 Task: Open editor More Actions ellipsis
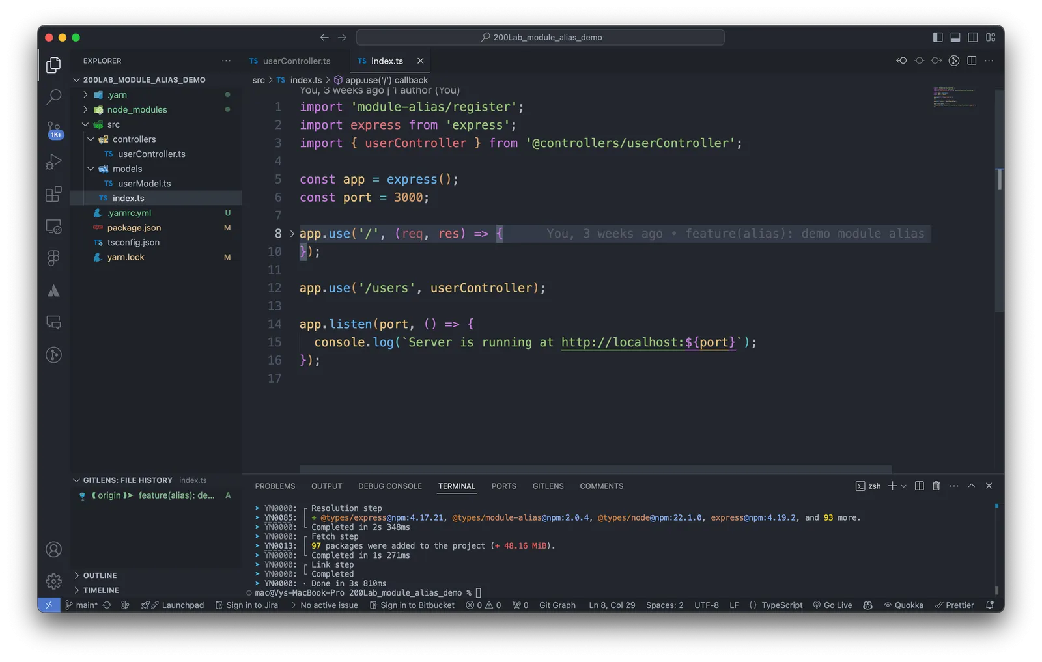[989, 61]
